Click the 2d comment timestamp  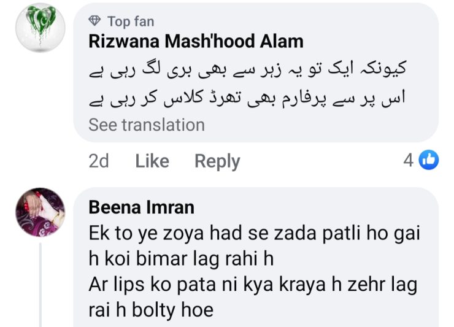pos(98,161)
